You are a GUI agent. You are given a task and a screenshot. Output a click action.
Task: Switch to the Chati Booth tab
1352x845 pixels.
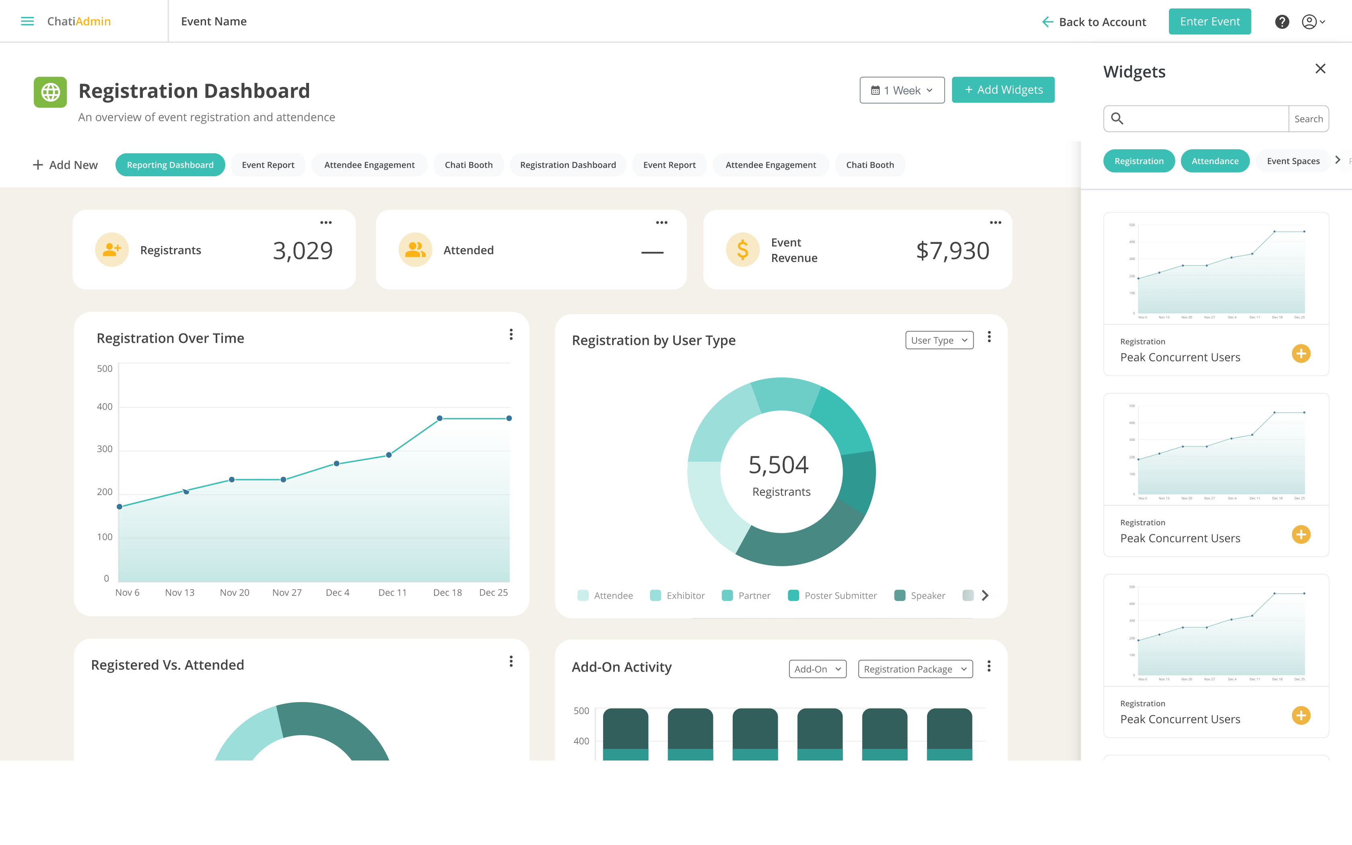[468, 165]
